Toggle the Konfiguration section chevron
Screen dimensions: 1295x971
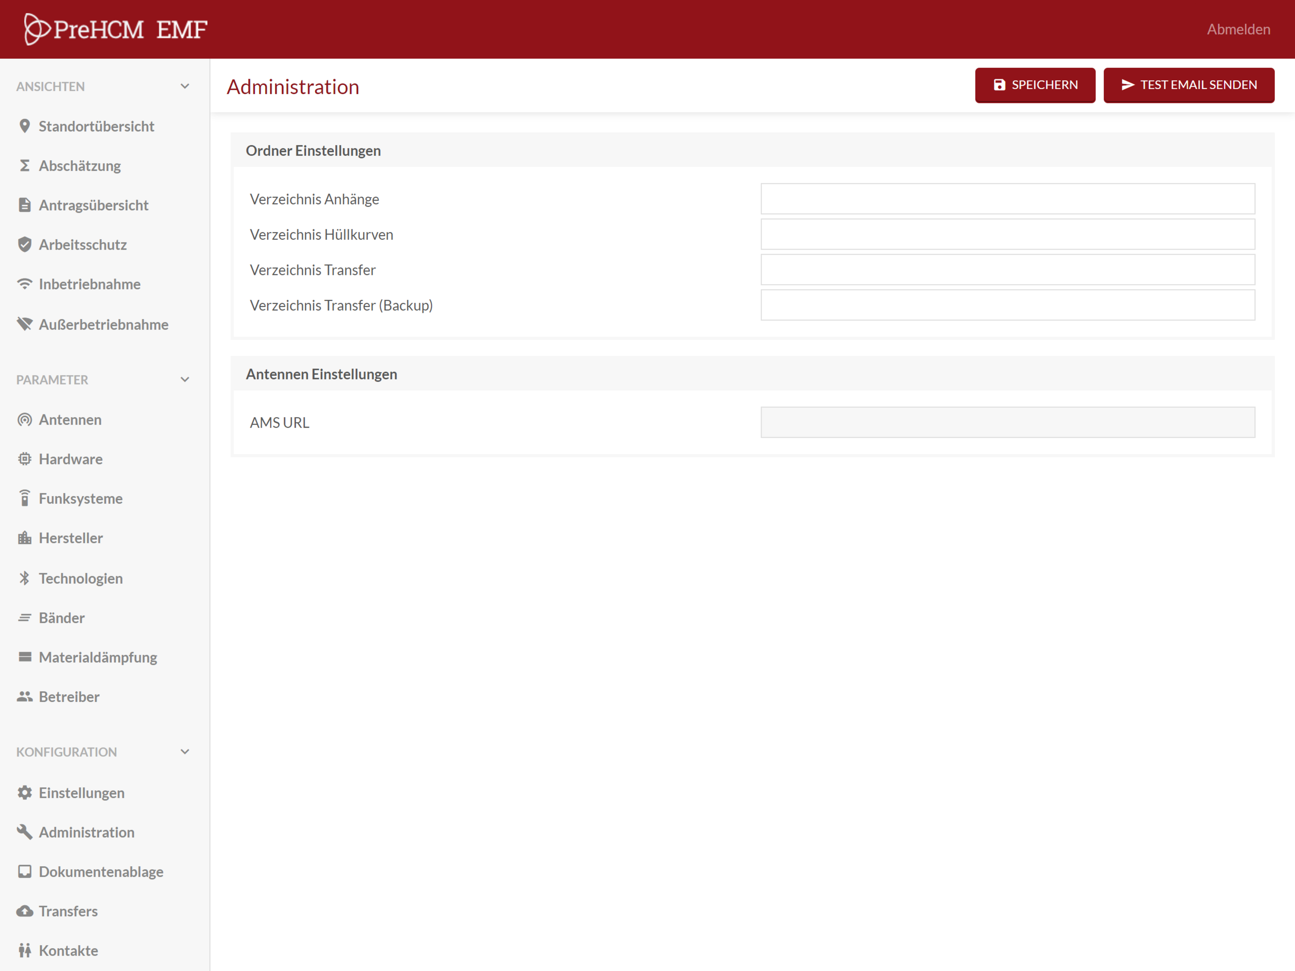pyautogui.click(x=185, y=752)
